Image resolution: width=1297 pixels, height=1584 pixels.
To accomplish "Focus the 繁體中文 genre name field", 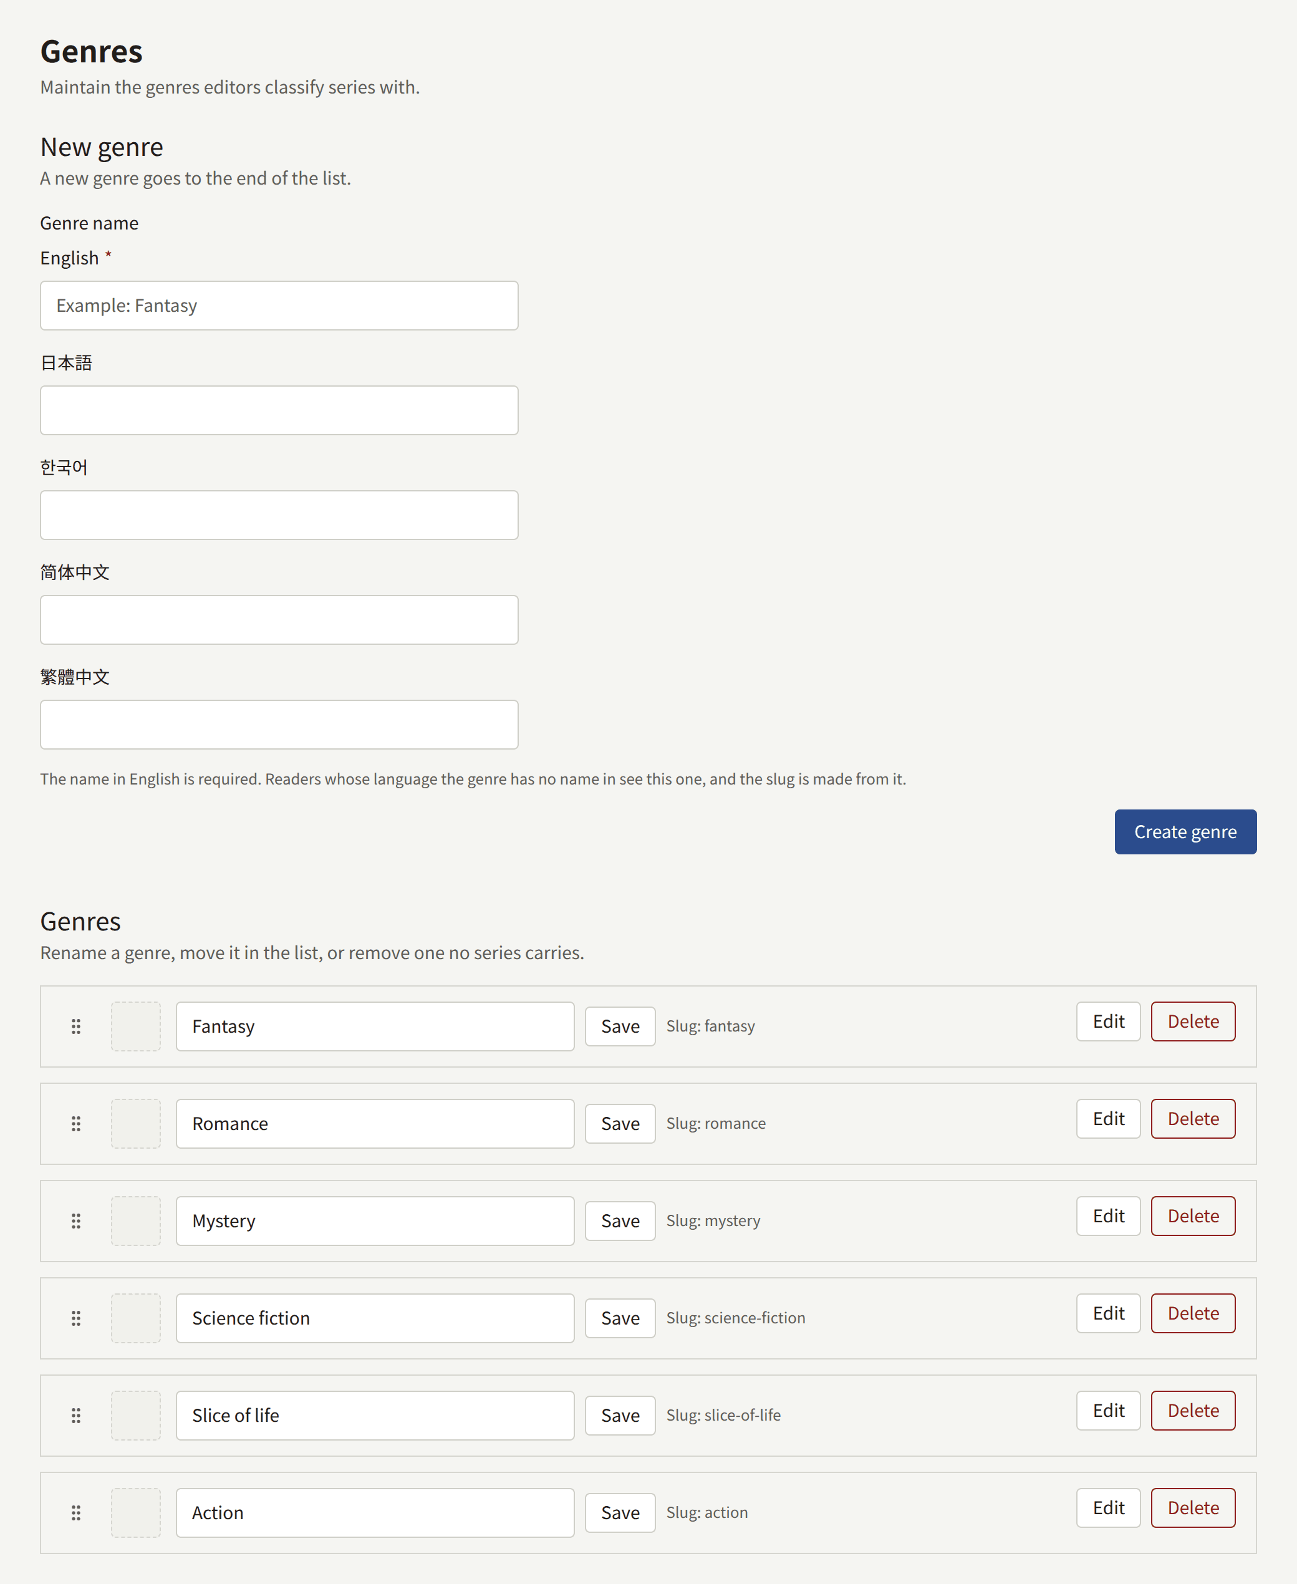I will pyautogui.click(x=279, y=724).
